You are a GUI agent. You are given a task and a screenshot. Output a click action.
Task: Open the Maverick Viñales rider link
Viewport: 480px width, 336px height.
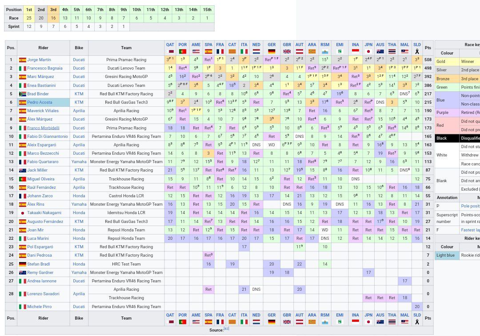point(43,111)
